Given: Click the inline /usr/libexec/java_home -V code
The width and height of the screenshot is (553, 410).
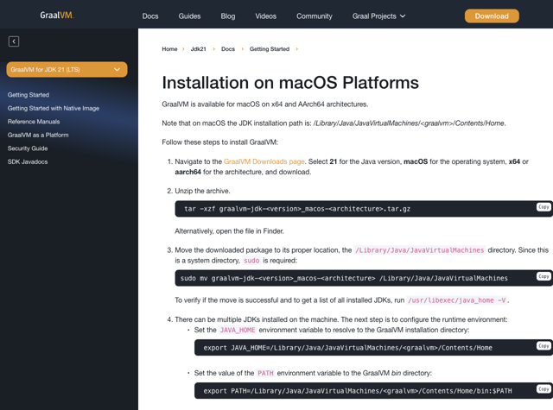Looking at the screenshot, I should point(457,300).
